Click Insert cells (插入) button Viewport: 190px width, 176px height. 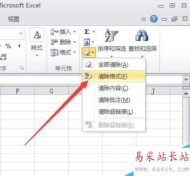[61, 32]
